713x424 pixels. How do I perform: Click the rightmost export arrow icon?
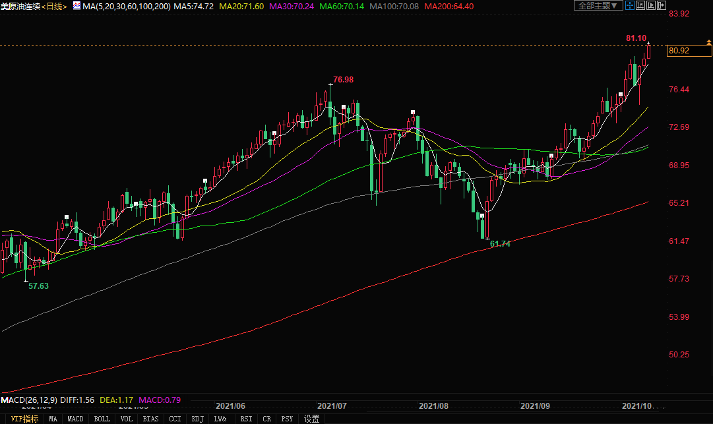pyautogui.click(x=662, y=6)
